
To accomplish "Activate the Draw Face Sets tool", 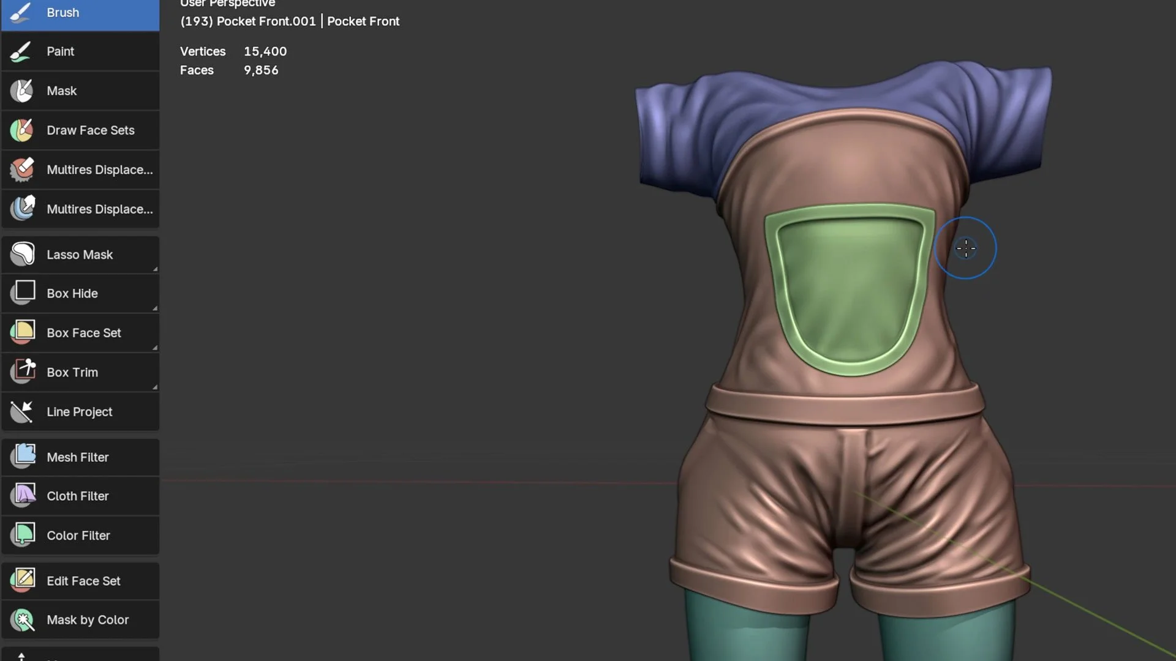I will (80, 130).
